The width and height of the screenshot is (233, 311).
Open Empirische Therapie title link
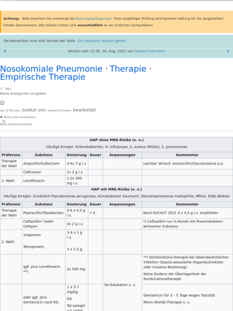click(x=43, y=77)
